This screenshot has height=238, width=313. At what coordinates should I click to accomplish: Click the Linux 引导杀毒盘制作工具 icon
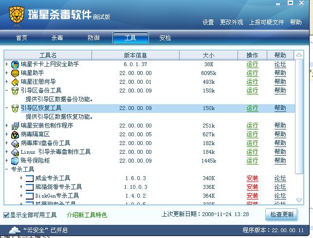[15, 152]
